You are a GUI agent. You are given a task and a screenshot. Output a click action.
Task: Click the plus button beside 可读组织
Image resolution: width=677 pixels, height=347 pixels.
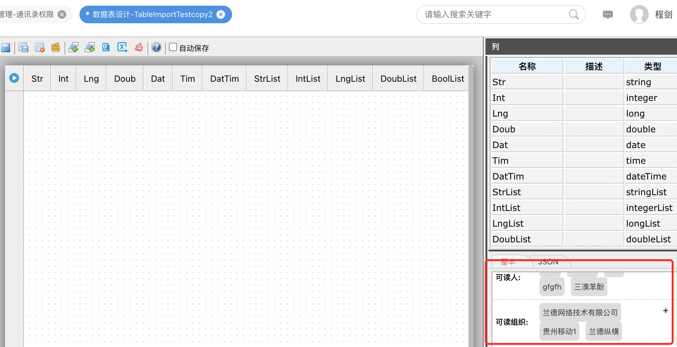click(x=665, y=311)
